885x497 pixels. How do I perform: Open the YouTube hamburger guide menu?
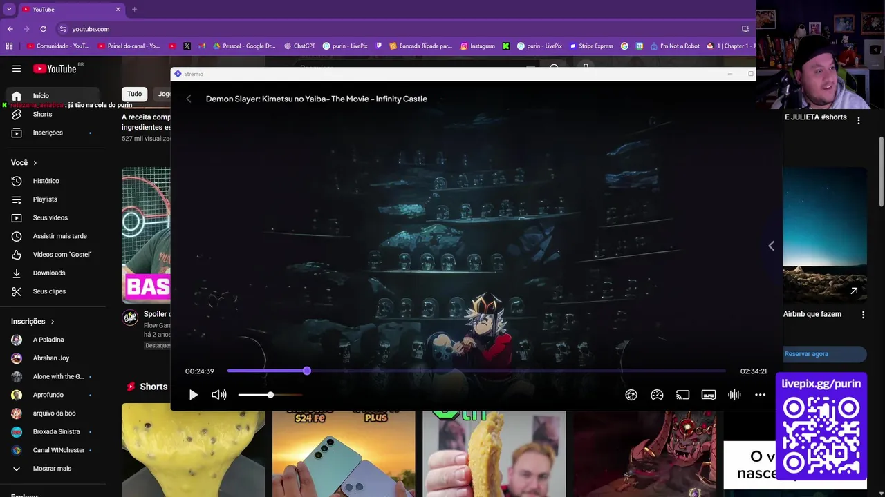pos(17,68)
